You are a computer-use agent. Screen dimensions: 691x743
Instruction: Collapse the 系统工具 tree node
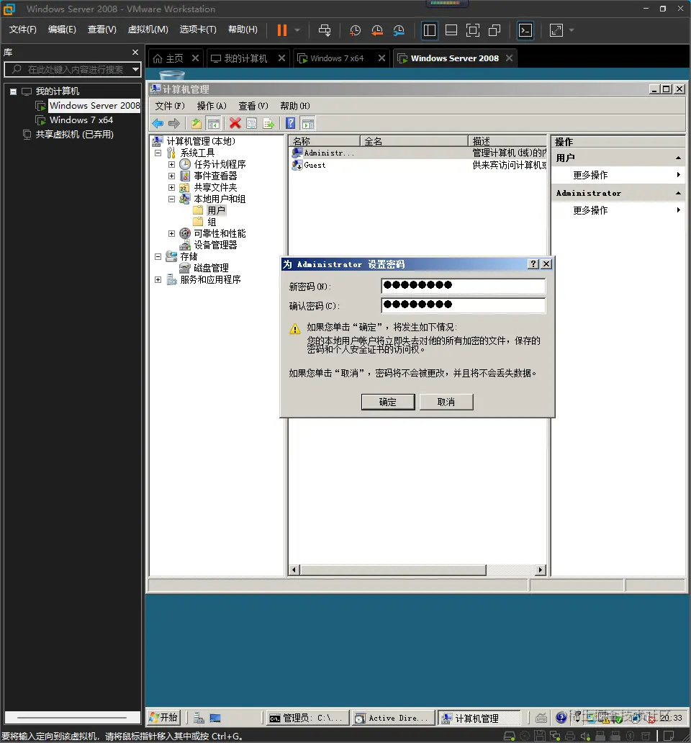(158, 153)
